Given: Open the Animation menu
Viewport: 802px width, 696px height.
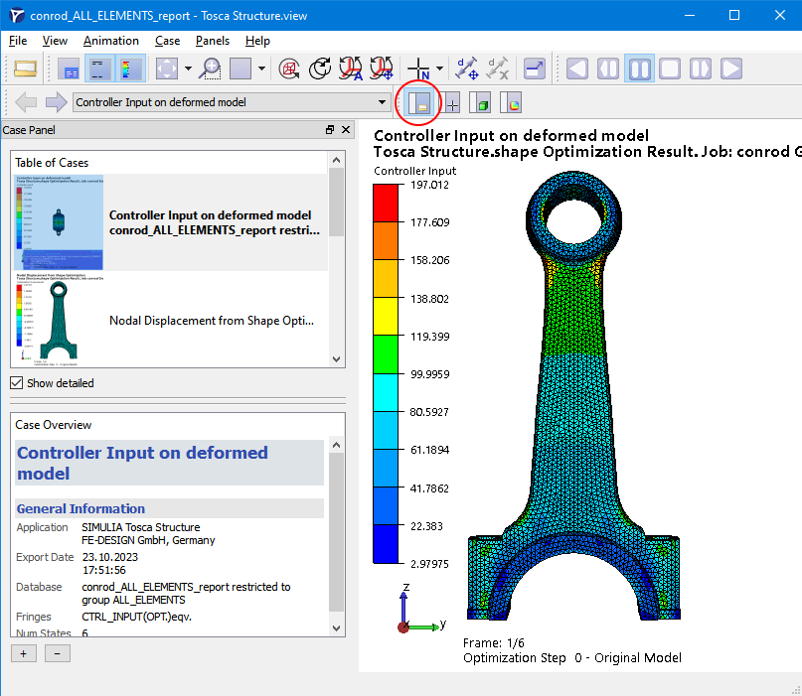Looking at the screenshot, I should pyautogui.click(x=110, y=41).
